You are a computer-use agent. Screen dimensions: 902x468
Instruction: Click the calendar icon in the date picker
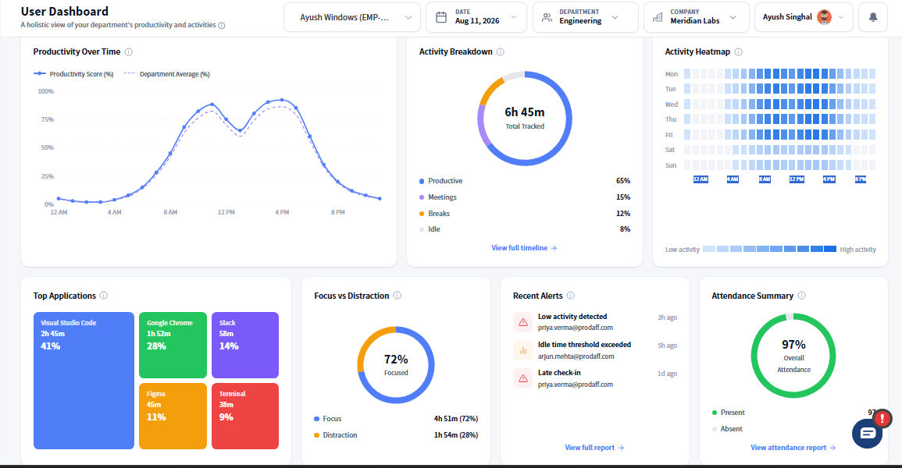(x=441, y=17)
